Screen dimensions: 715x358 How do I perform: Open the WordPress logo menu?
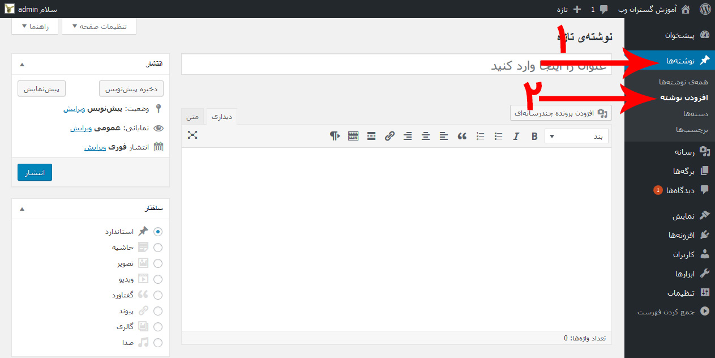point(705,9)
